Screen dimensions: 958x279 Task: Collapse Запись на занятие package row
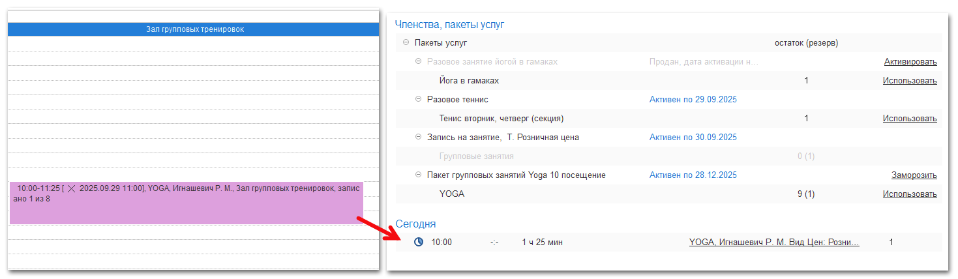[419, 138]
